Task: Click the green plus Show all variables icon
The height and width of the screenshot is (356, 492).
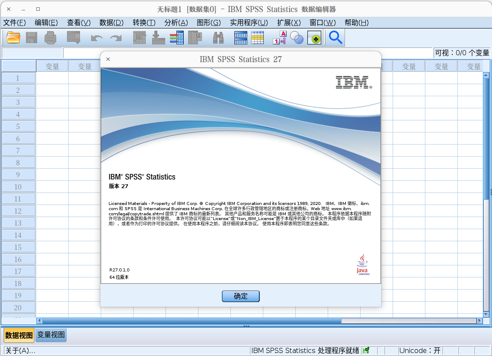Action: 314,38
